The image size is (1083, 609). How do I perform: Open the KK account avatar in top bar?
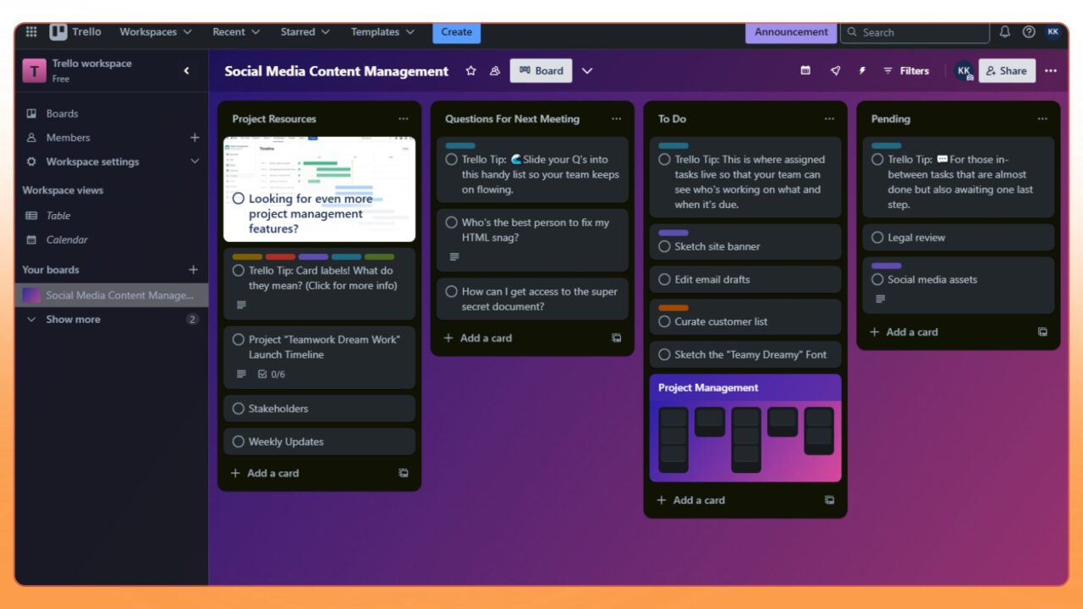coord(1053,32)
